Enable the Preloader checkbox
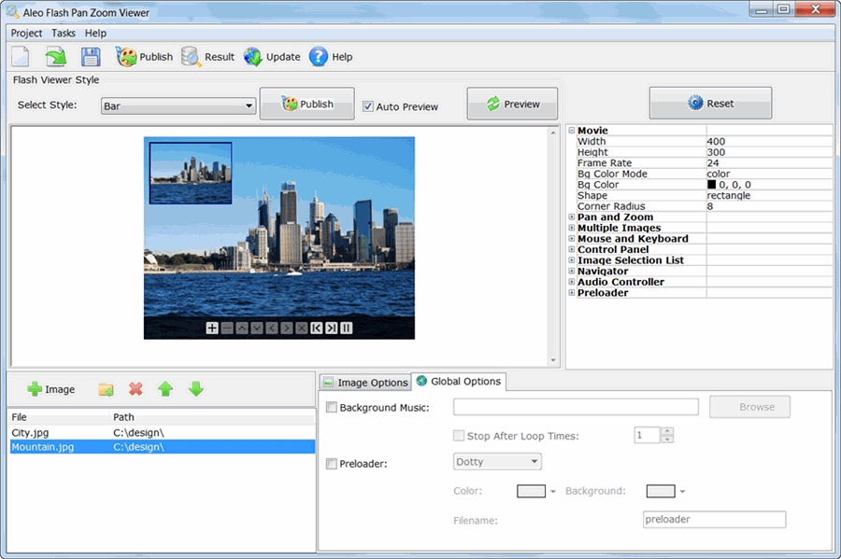The width and height of the screenshot is (841, 559). tap(332, 464)
